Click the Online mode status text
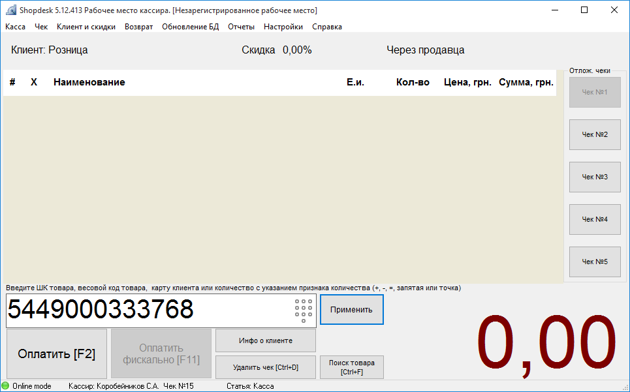This screenshot has width=630, height=392. click(x=32, y=386)
